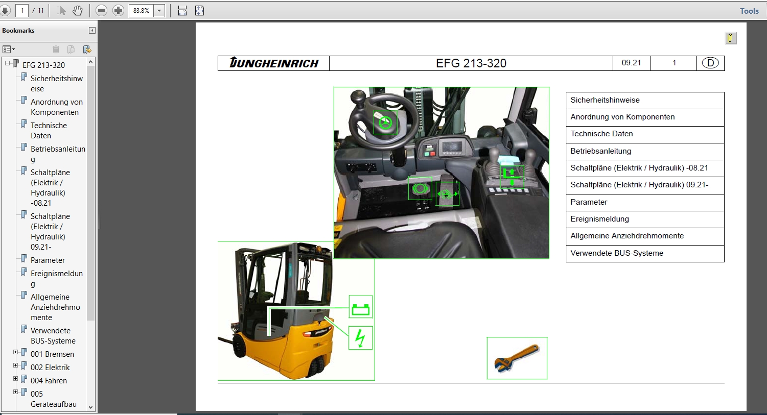This screenshot has height=415, width=767.
Task: Click the Fit Page width icon
Action: (x=182, y=10)
